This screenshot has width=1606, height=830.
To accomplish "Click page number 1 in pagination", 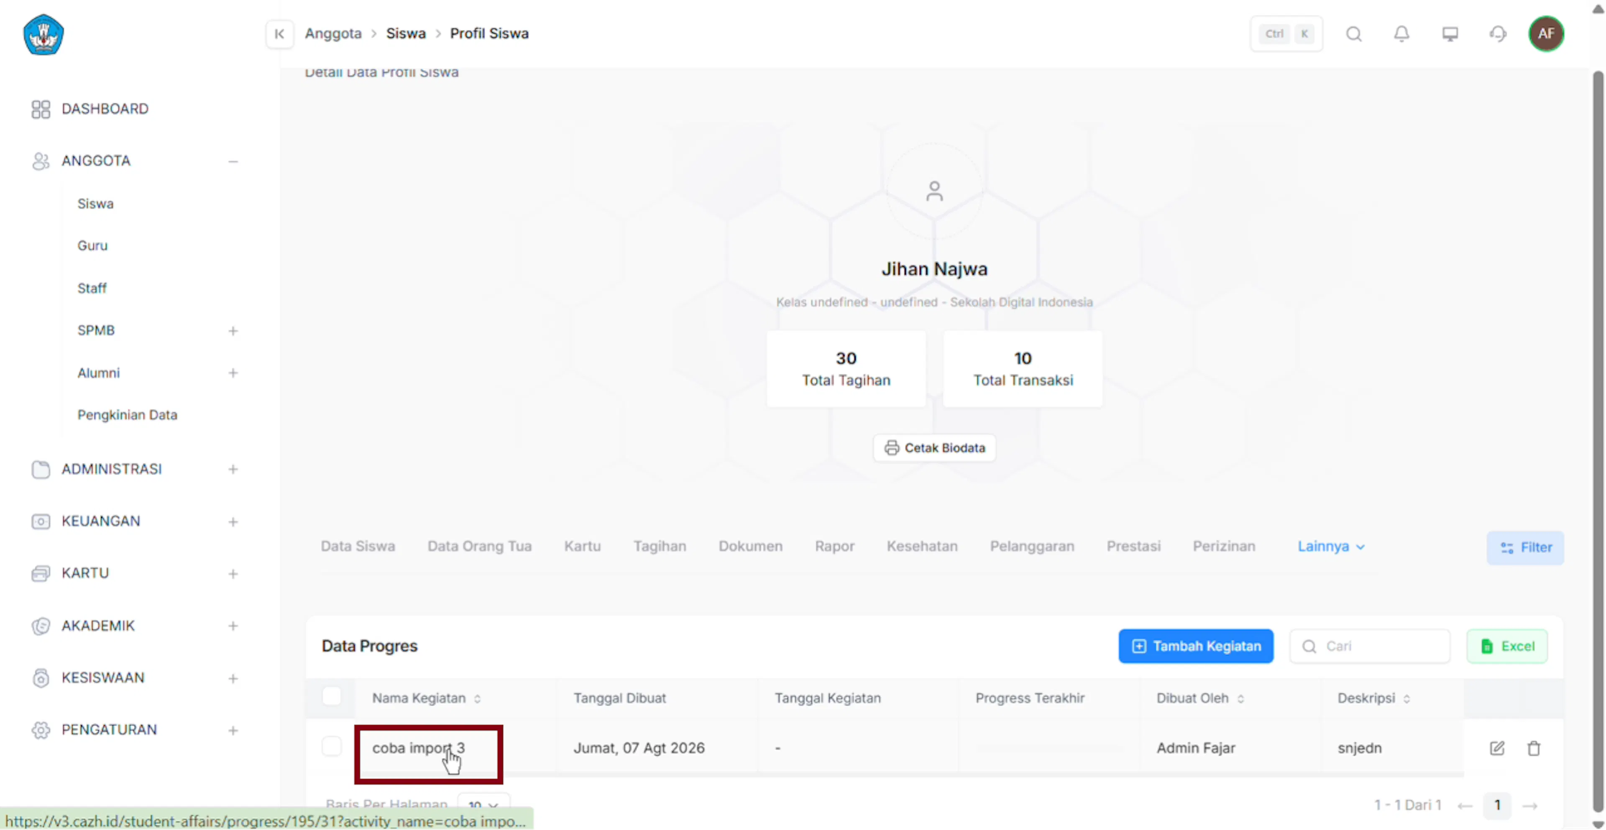I will pyautogui.click(x=1497, y=806).
